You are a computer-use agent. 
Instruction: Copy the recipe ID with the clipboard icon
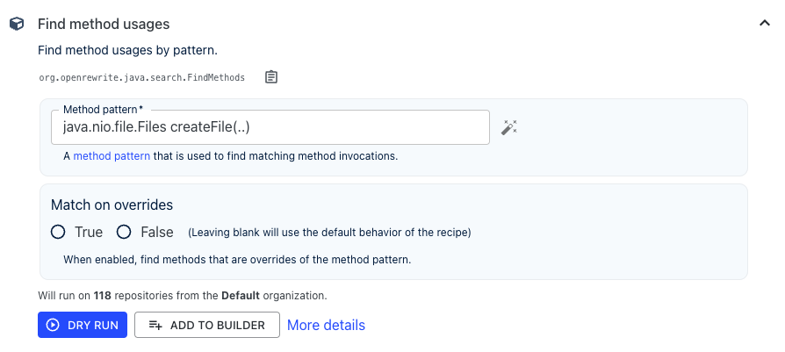pyautogui.click(x=270, y=77)
